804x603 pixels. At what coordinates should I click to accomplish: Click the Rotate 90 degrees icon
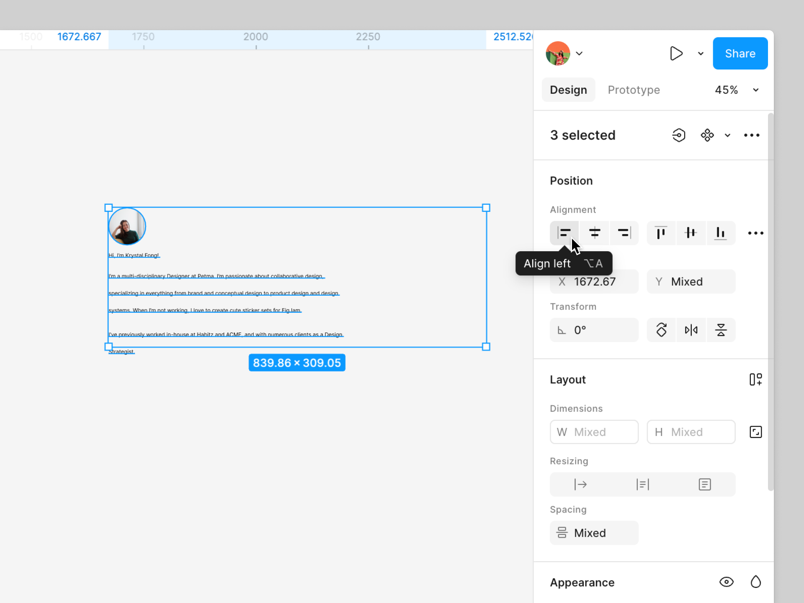tap(661, 330)
